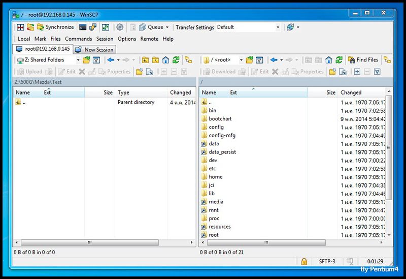Go back in local panel history
Viewport: 406px width, 279px height.
coord(111,60)
